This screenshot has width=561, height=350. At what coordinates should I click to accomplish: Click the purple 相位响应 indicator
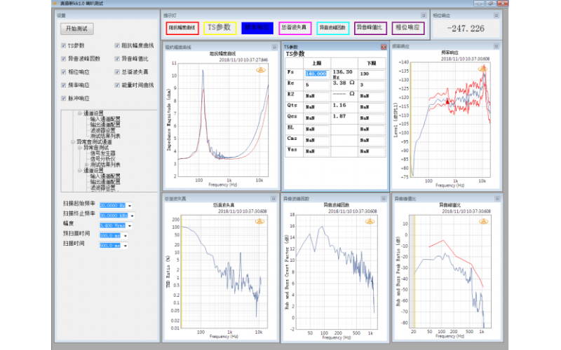click(x=408, y=28)
